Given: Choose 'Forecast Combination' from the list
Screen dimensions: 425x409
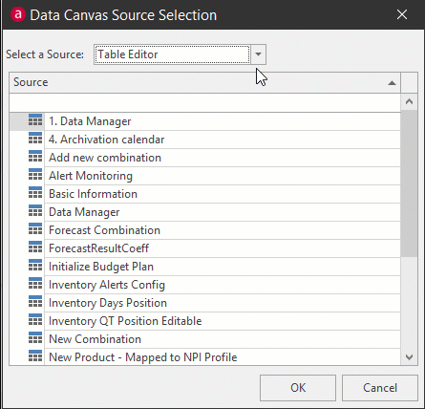Looking at the screenshot, I should [x=204, y=230].
